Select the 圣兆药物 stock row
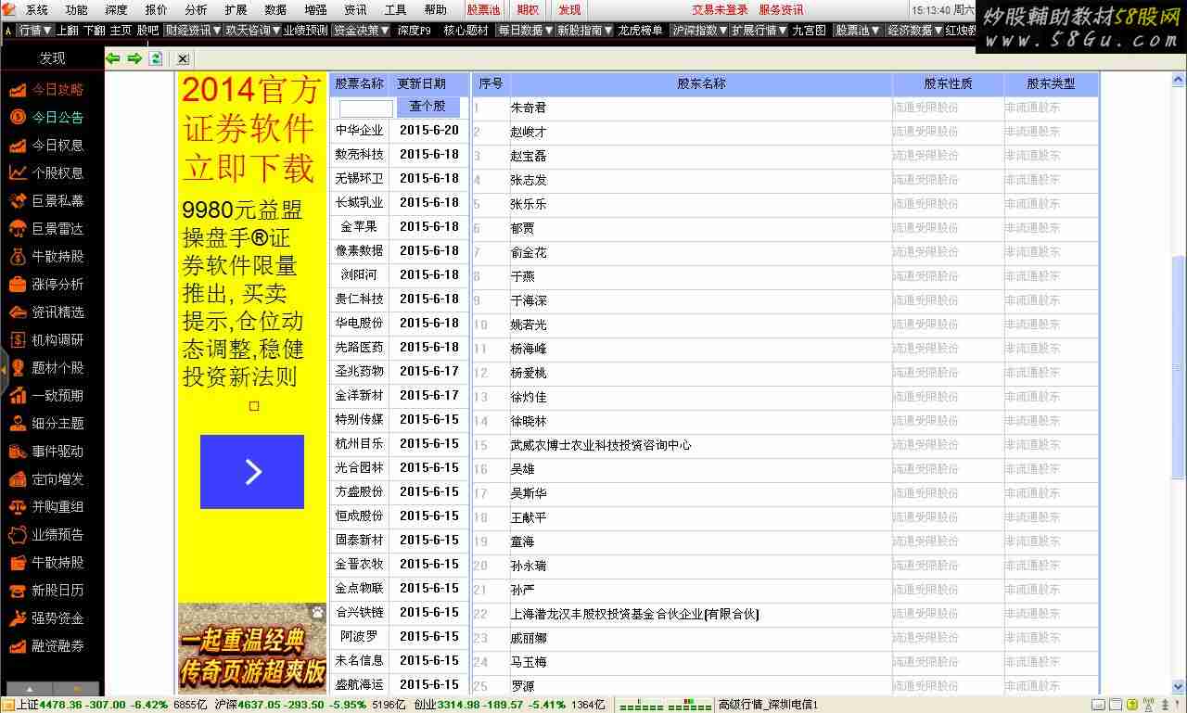The image size is (1187, 713). point(400,371)
